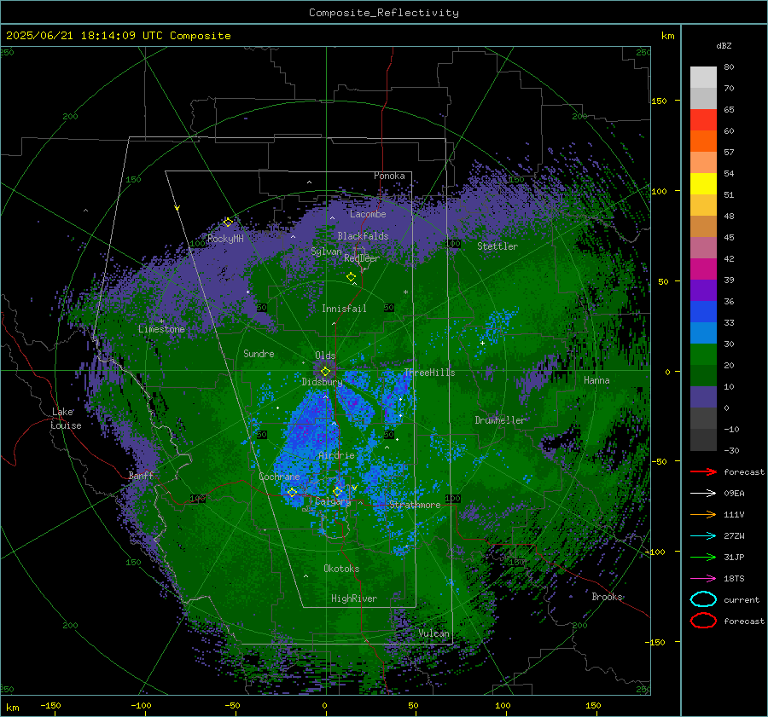Screen dimensions: 768x717
Task: Click the Sundre label
Action: tap(259, 353)
